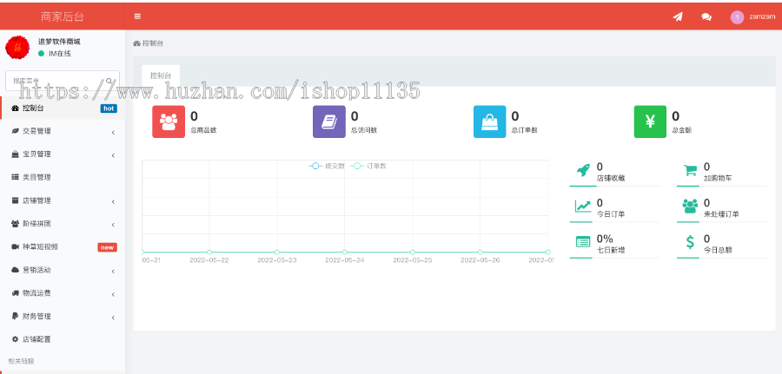Open 交易管理 menu item
Screen dimensions: 782x374
tap(63, 132)
